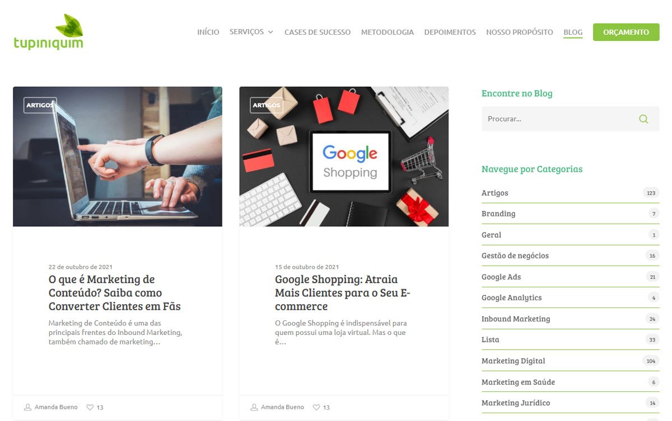
Task: Go to Cases de Sucesso page
Action: coord(318,32)
